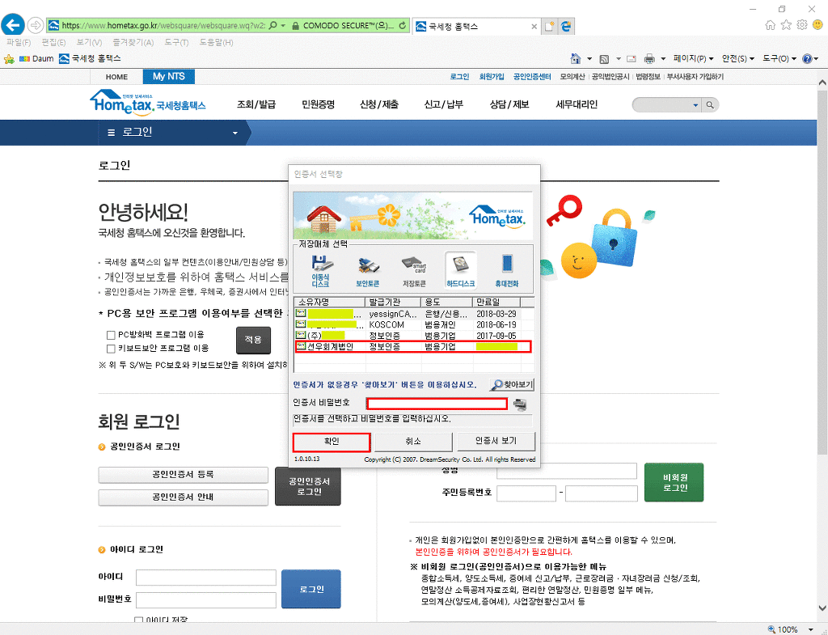
Task: Click the RSS feeds icon in command bar
Action: point(605,59)
